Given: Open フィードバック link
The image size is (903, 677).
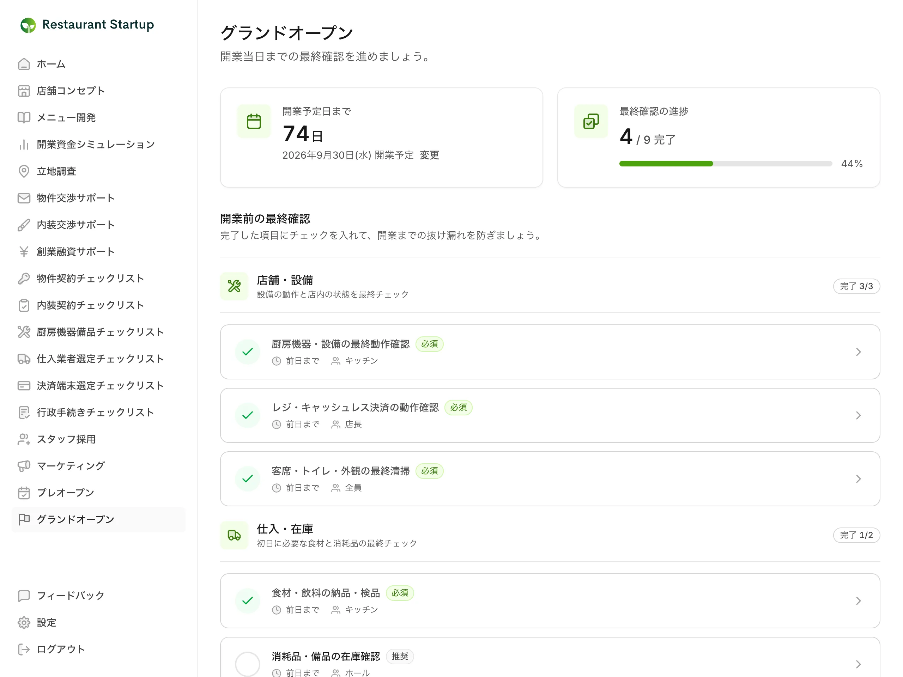Looking at the screenshot, I should point(98,596).
